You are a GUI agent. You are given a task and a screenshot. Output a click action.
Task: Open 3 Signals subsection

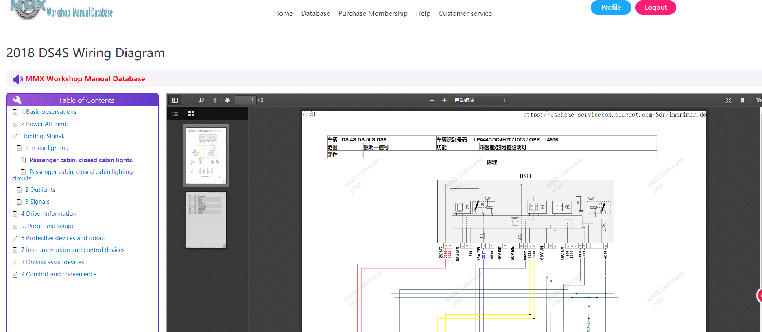[x=37, y=202]
